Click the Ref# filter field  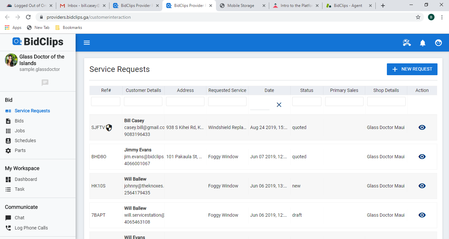click(106, 101)
